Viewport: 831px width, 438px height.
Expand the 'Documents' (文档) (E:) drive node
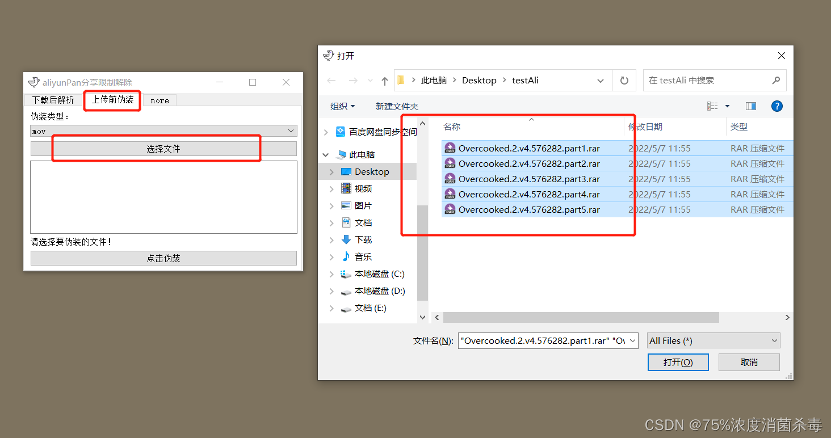click(x=331, y=308)
